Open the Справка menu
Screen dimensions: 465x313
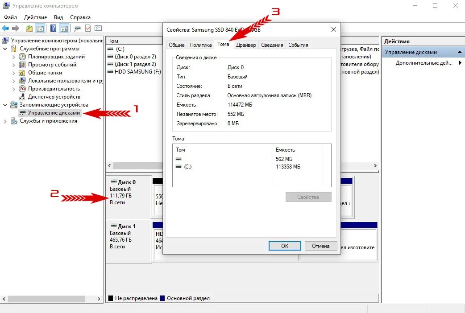[x=80, y=17]
